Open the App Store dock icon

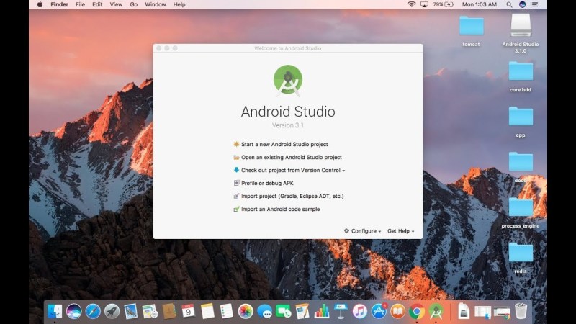coord(379,311)
